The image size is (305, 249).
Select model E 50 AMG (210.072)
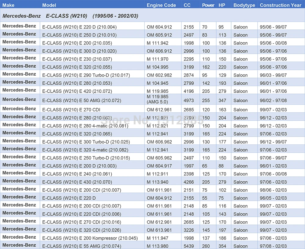(x=82, y=101)
